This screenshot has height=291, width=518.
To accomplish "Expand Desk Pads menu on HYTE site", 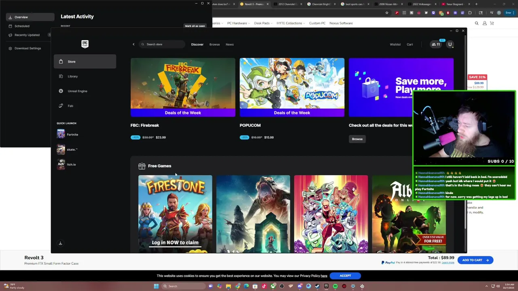I will click(263, 23).
